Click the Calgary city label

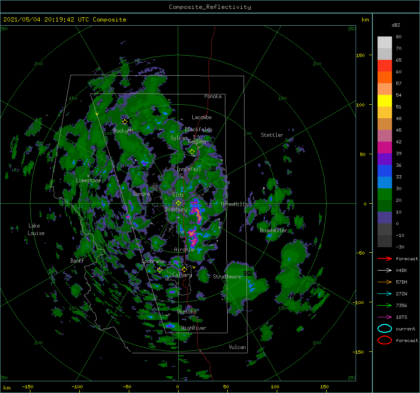point(182,275)
